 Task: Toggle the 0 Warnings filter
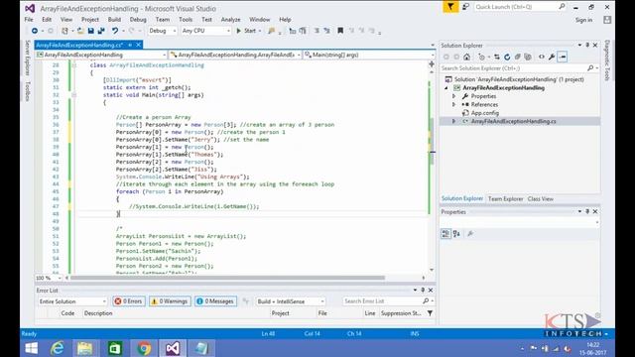coord(170,301)
